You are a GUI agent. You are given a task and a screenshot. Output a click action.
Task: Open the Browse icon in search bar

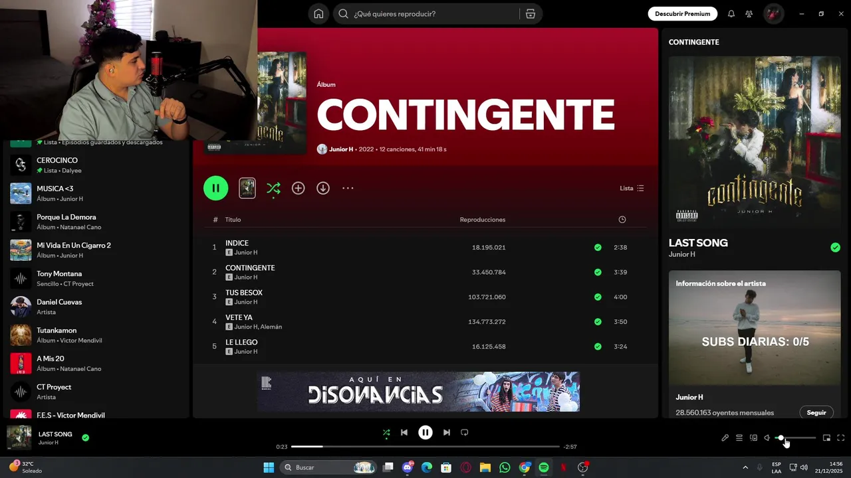click(x=530, y=14)
